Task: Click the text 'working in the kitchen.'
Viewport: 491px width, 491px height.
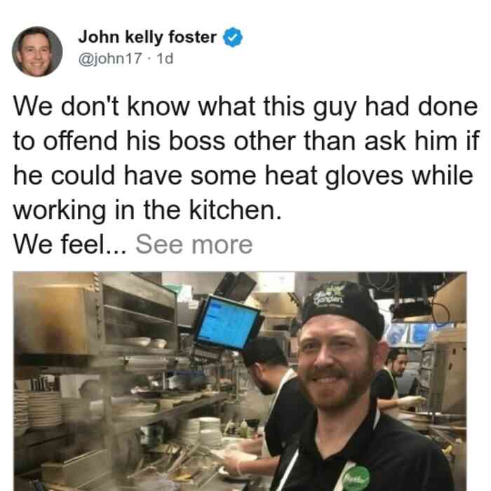Action: [x=147, y=210]
